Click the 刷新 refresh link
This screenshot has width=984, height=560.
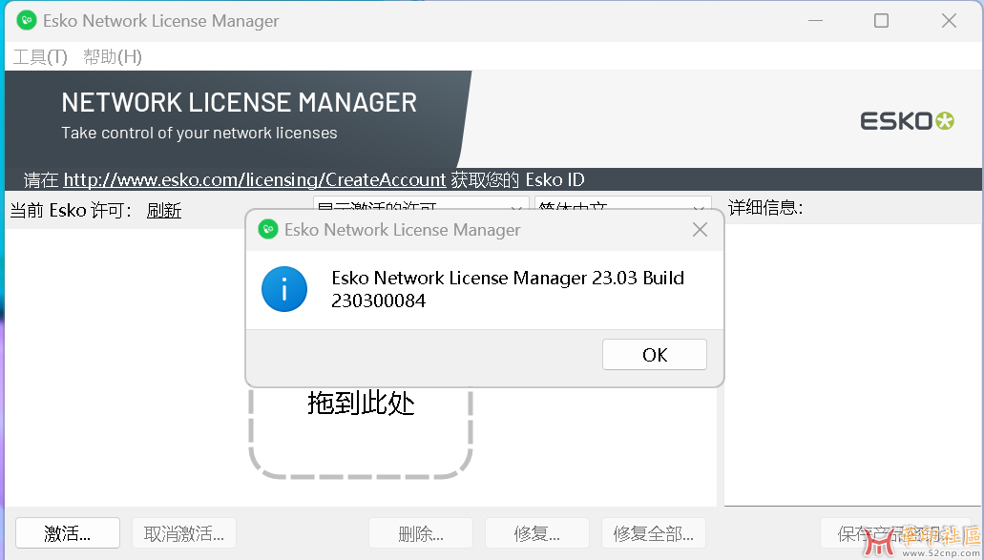pos(164,210)
